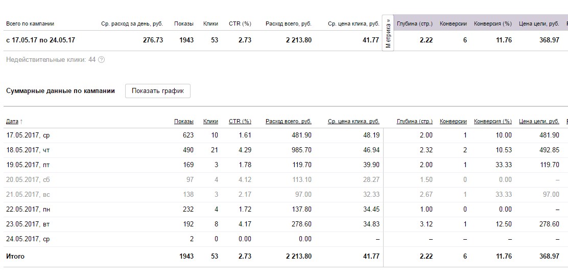Click the help icon beside Недействительные клики
This screenshot has width=568, height=276.
pyautogui.click(x=101, y=60)
